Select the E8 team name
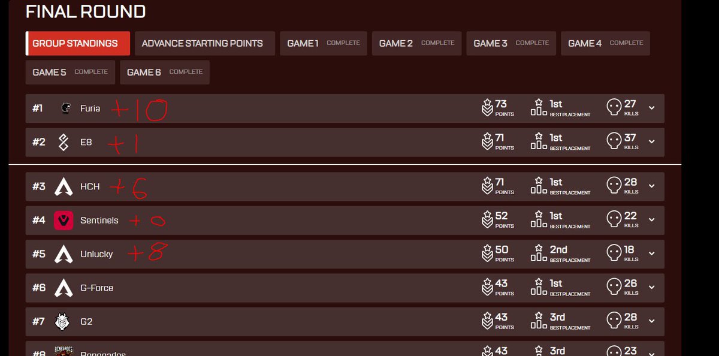Screen dimensions: 719x356 point(86,142)
